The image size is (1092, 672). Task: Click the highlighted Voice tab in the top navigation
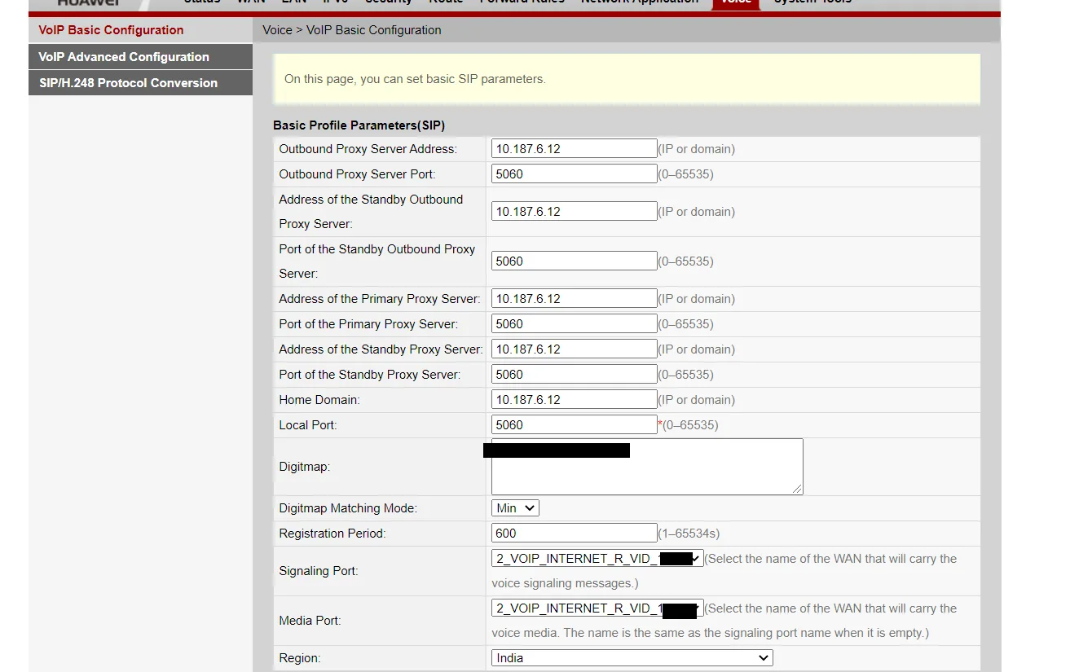735,3
